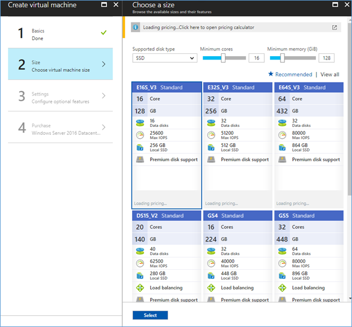Viewport: 352px width, 327px height.
Task: Click Load balancing icon on GS4 card
Action: coord(211,288)
